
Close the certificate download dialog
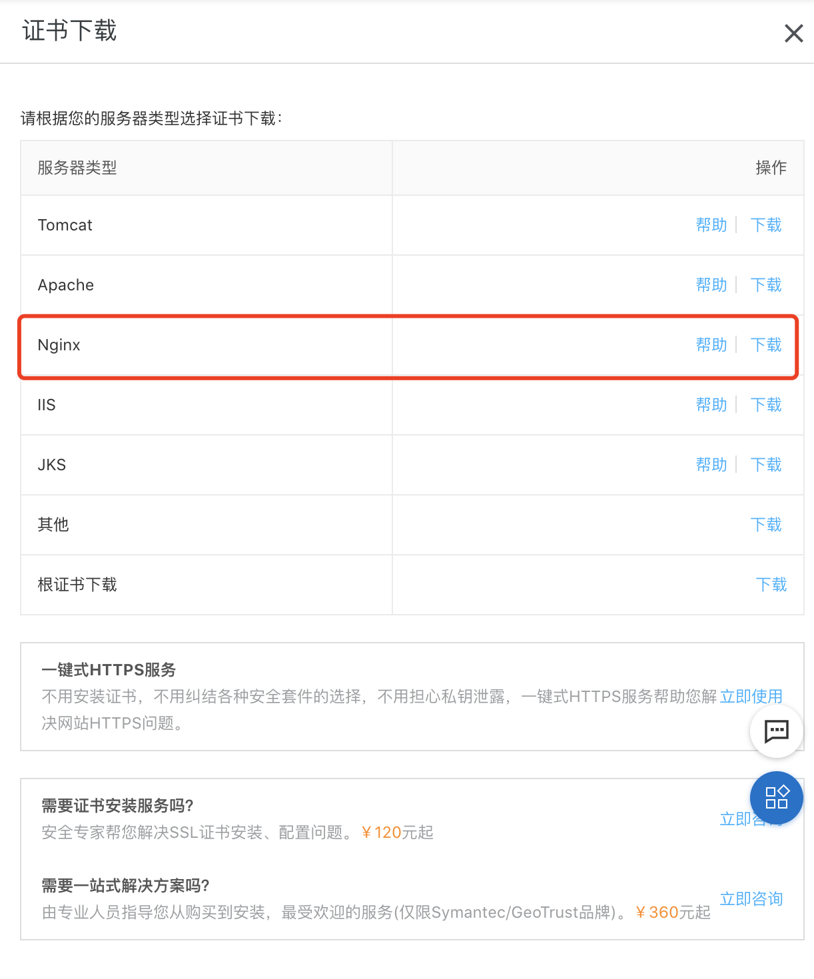coord(793,33)
